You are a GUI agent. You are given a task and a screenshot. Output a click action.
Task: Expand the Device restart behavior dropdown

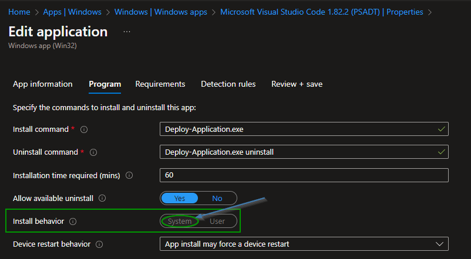click(304, 244)
